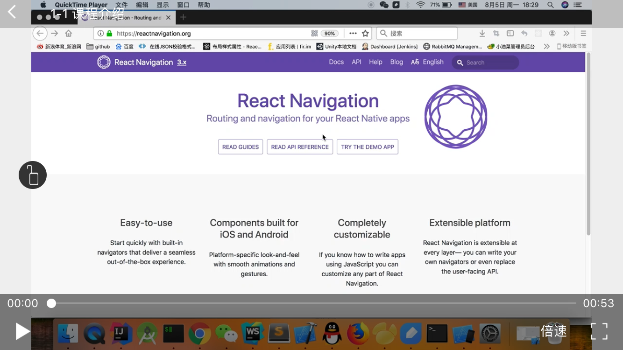Viewport: 623px width, 350px height.
Task: Click the green padlock in the address bar
Action: tap(110, 34)
